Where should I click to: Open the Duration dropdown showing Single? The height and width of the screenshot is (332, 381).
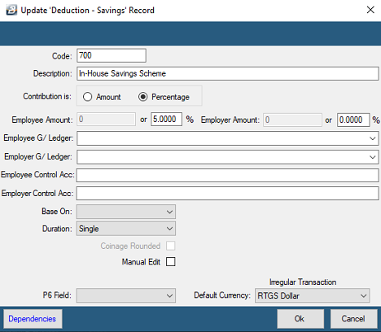click(x=126, y=229)
